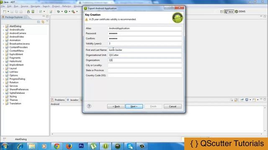Select the Fragments project
This screenshot has width=268, height=150.
15,58
